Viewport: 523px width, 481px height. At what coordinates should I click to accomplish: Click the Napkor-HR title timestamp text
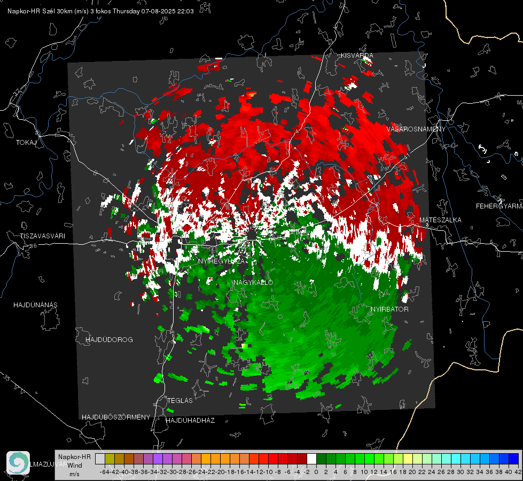point(100,11)
